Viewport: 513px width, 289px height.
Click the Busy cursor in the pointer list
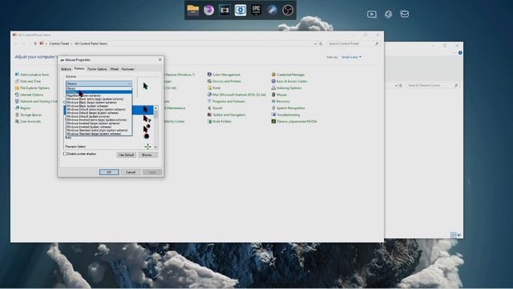[x=146, y=136]
